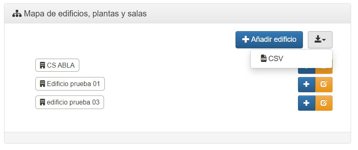Edit edificio prueba 03 with the orange pencil
This screenshot has width=358, height=150.
324,103
